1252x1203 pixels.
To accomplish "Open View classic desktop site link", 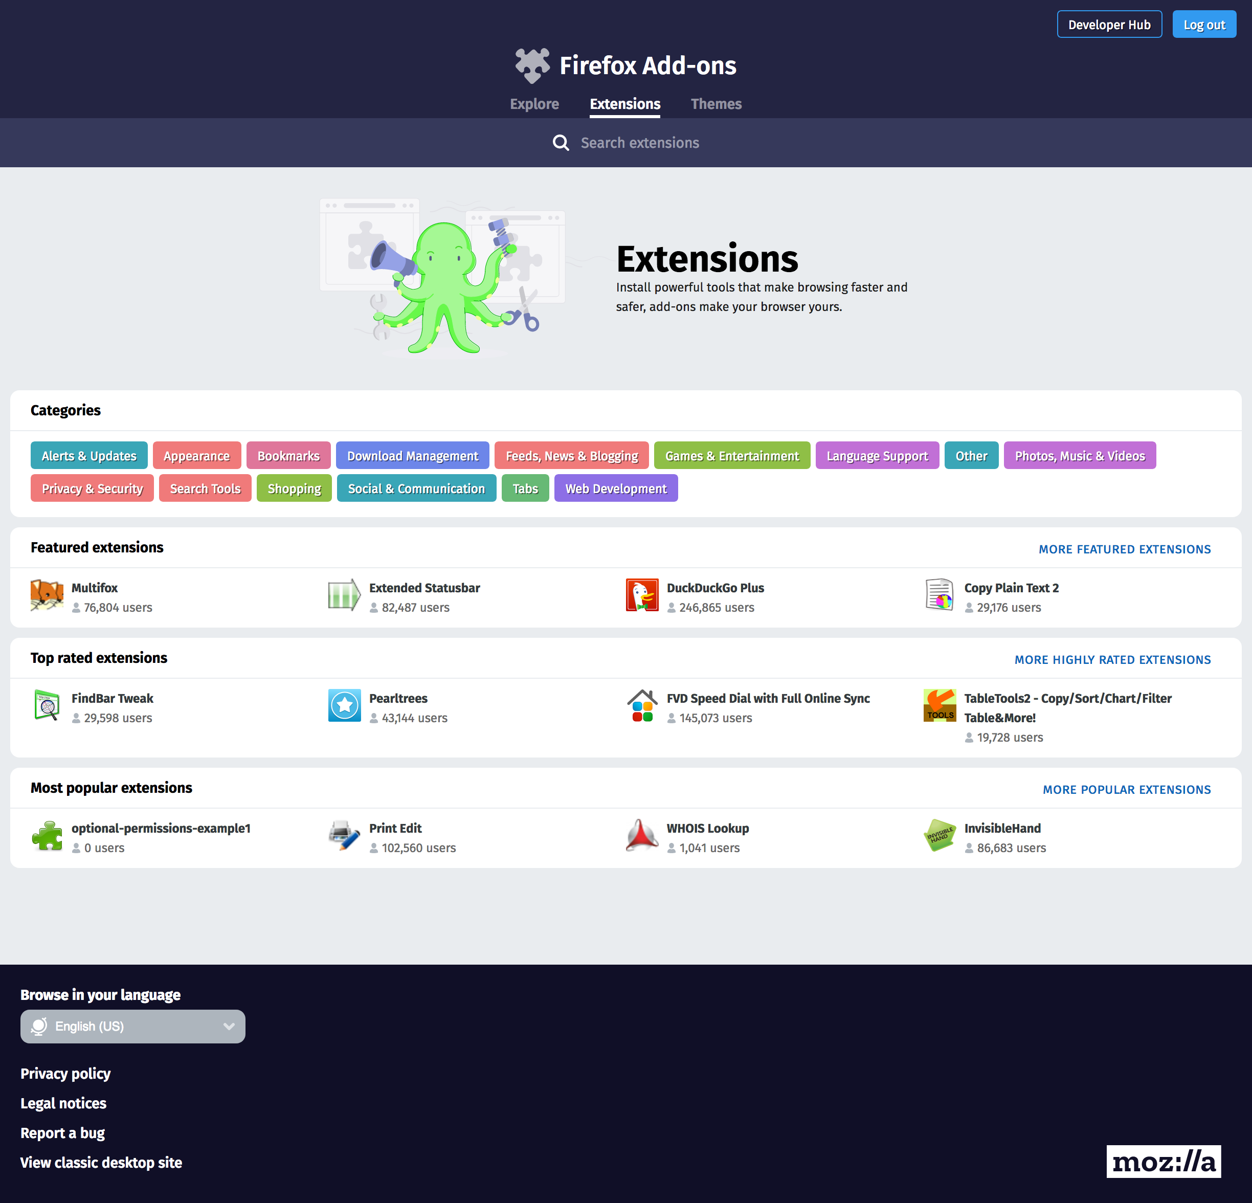I will (x=101, y=1162).
